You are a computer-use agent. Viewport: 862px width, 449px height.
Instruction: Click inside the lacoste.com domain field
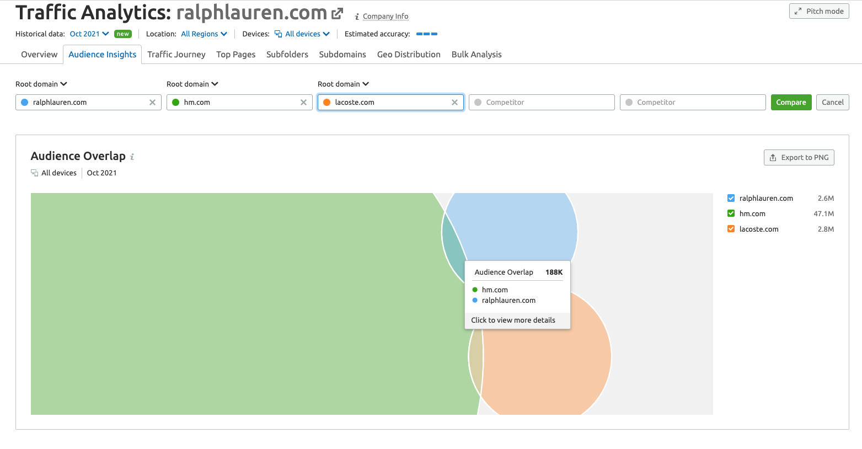coord(390,103)
